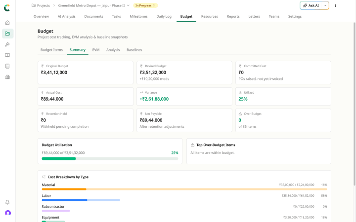Viewport: 356px width, 222px height.
Task: Expand the Ask AI dropdown arrow
Action: 325,5
